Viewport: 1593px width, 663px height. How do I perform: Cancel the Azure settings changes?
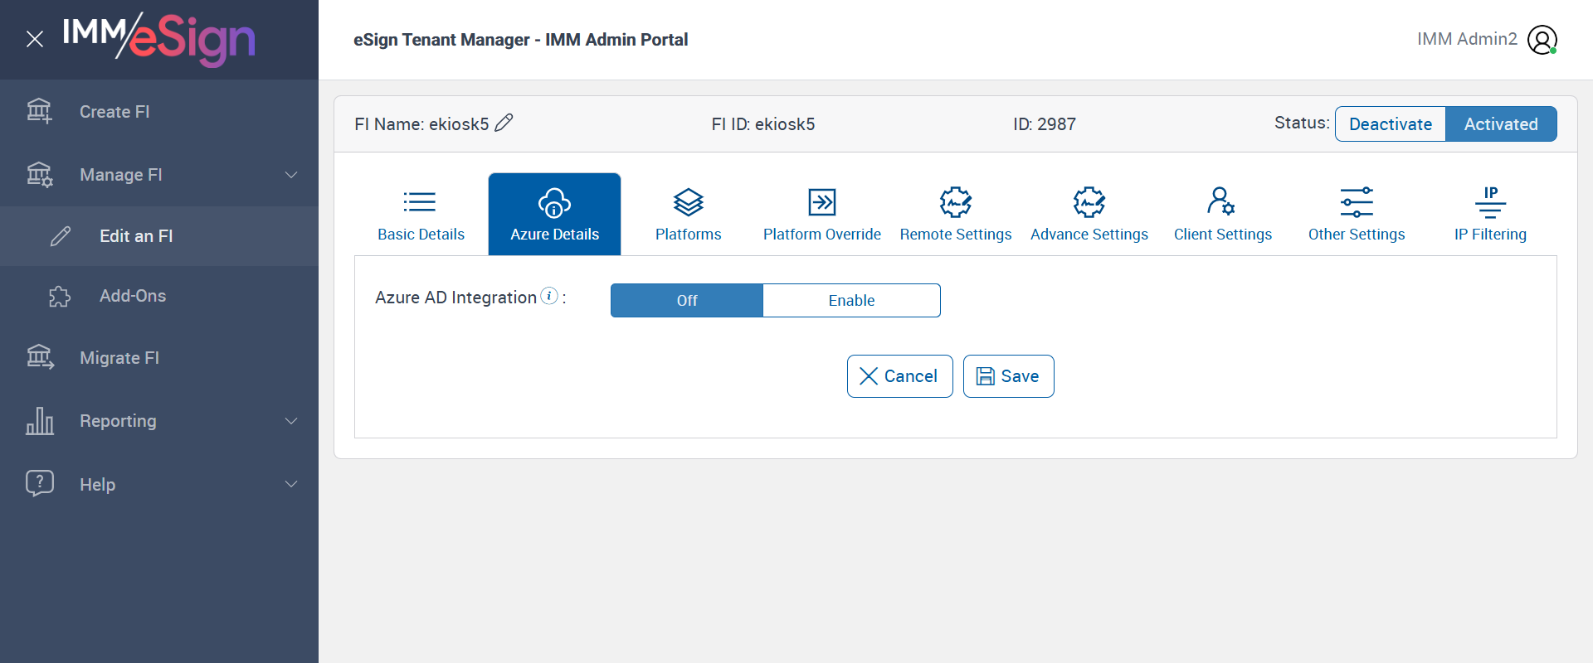900,376
